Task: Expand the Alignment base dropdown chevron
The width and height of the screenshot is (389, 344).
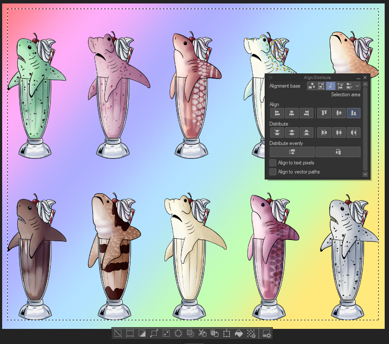Action: tap(357, 86)
